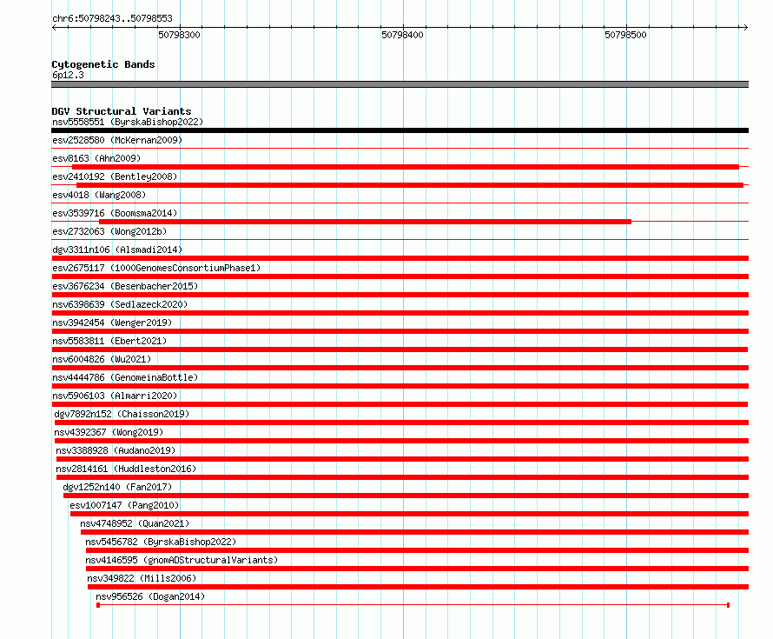Click the red bar of esv2410192

point(410,185)
